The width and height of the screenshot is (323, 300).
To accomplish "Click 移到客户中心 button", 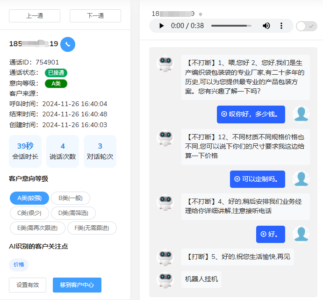I will pyautogui.click(x=77, y=285).
